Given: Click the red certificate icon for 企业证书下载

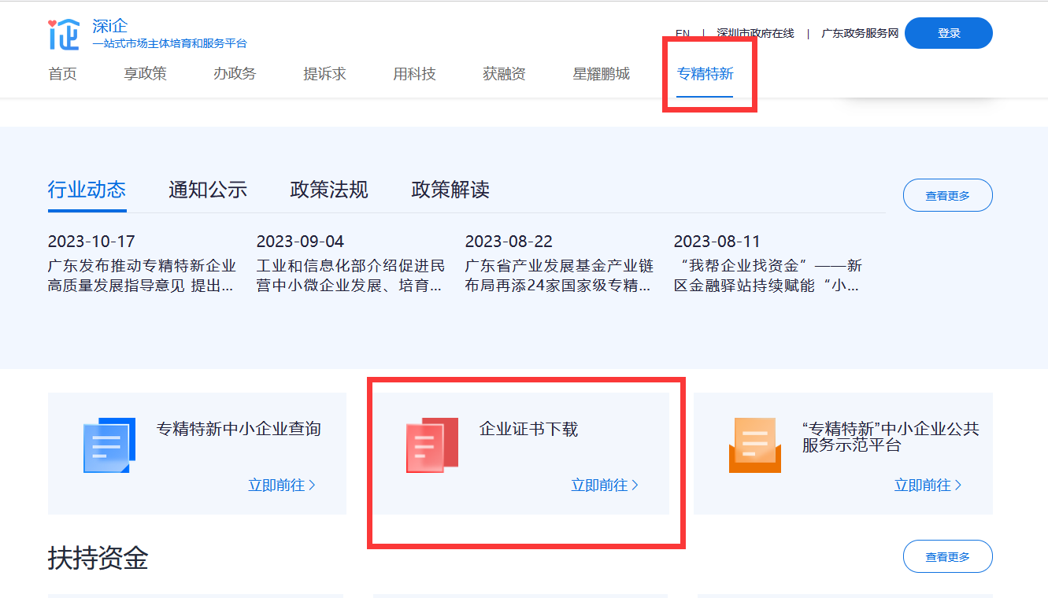Looking at the screenshot, I should (x=431, y=445).
